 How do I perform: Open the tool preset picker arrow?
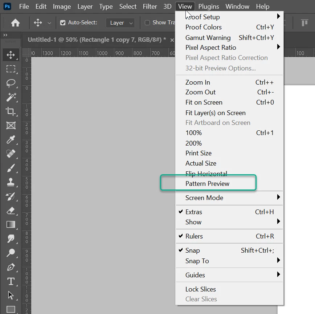pos(49,23)
